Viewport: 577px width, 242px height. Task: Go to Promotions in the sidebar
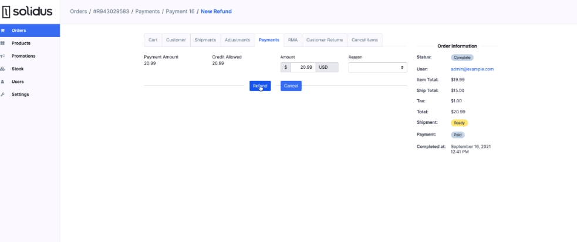pos(30,56)
